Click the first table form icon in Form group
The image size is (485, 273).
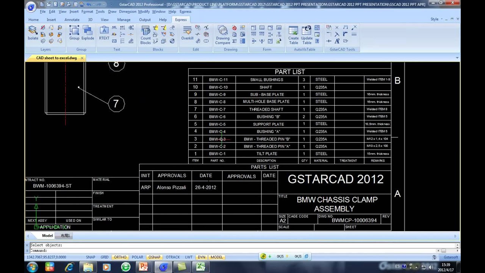click(x=253, y=28)
